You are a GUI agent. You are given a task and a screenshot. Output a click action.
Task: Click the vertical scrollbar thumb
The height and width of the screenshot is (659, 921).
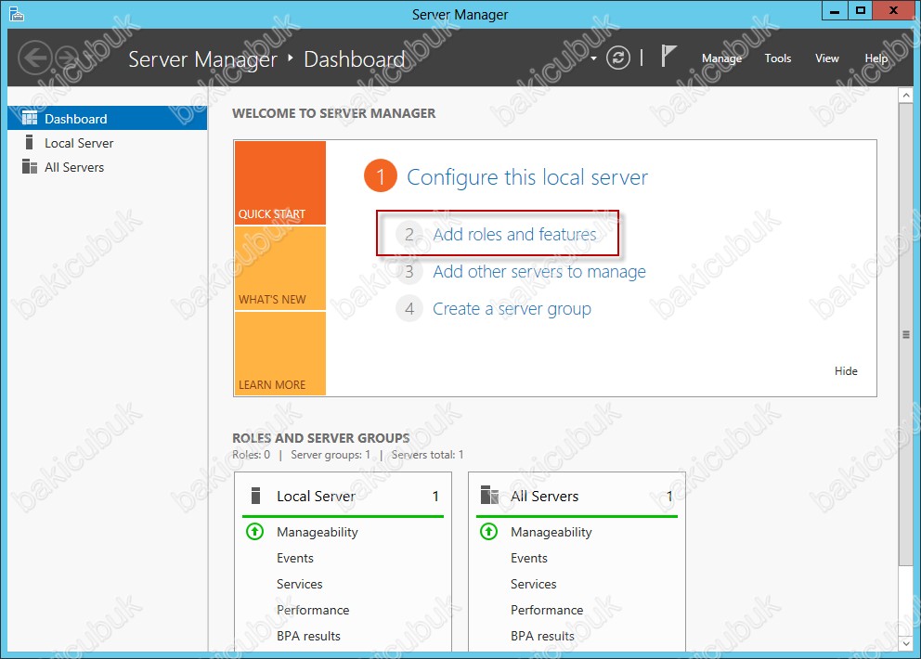906,335
